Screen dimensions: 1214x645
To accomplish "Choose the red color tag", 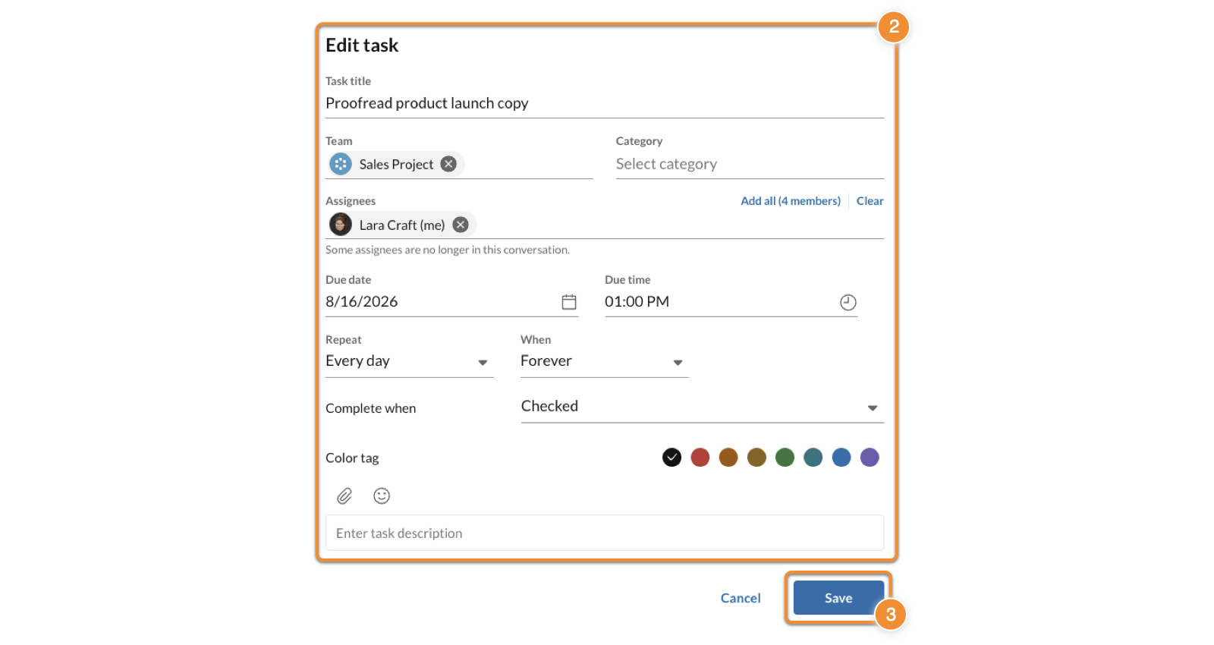I will coord(700,458).
